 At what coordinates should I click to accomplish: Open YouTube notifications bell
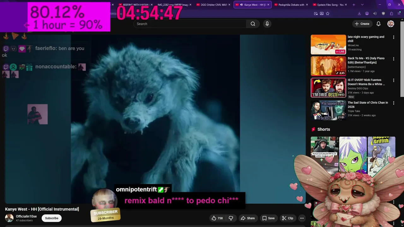click(378, 24)
